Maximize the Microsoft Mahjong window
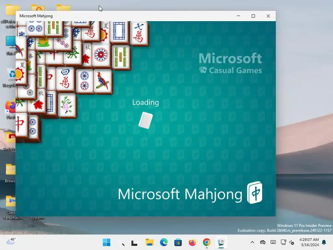This screenshot has height=250, width=333. [253, 16]
